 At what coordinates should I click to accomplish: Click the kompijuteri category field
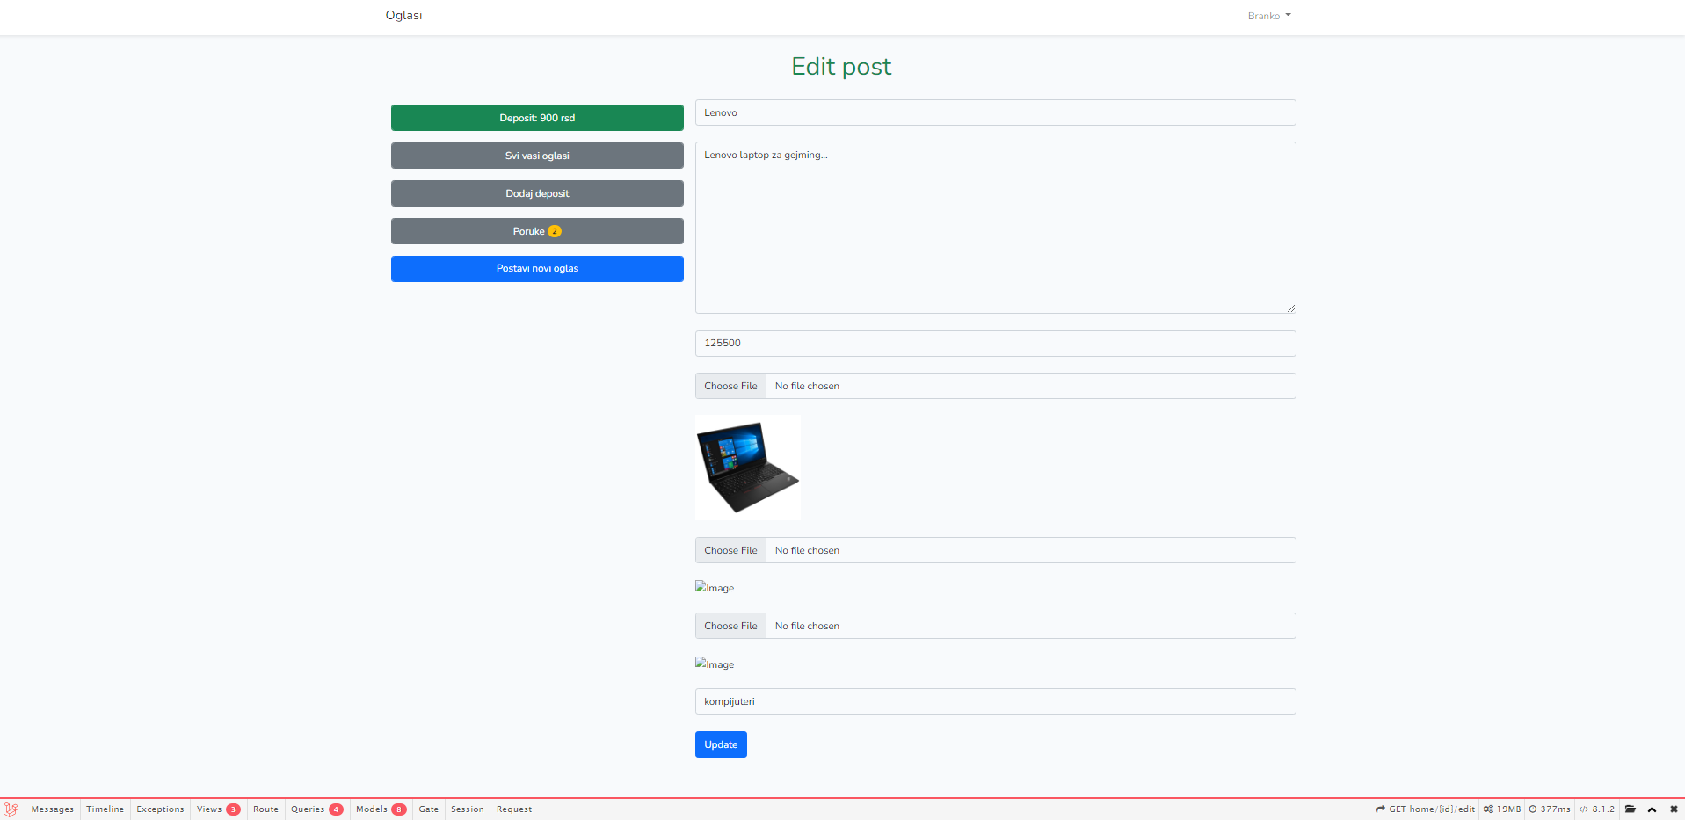tap(994, 700)
